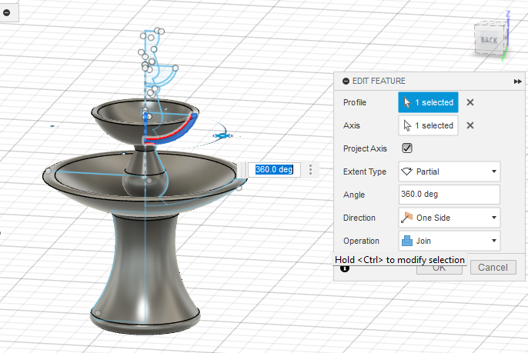Click the Profile 1 selected button

[x=428, y=102]
